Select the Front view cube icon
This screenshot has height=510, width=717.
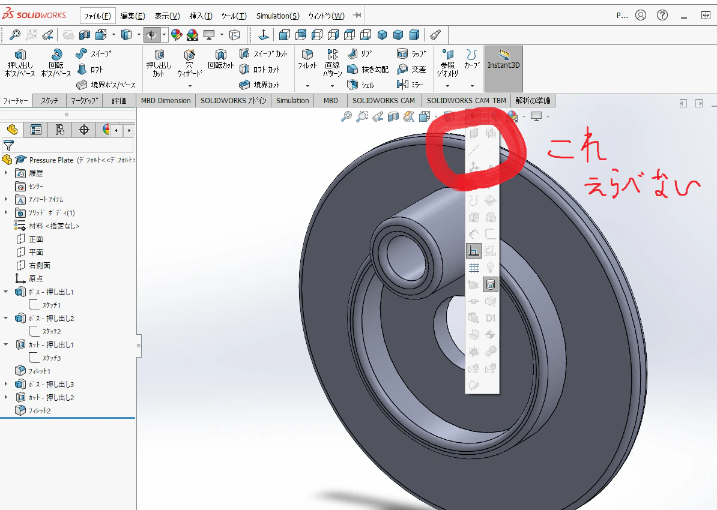[285, 35]
